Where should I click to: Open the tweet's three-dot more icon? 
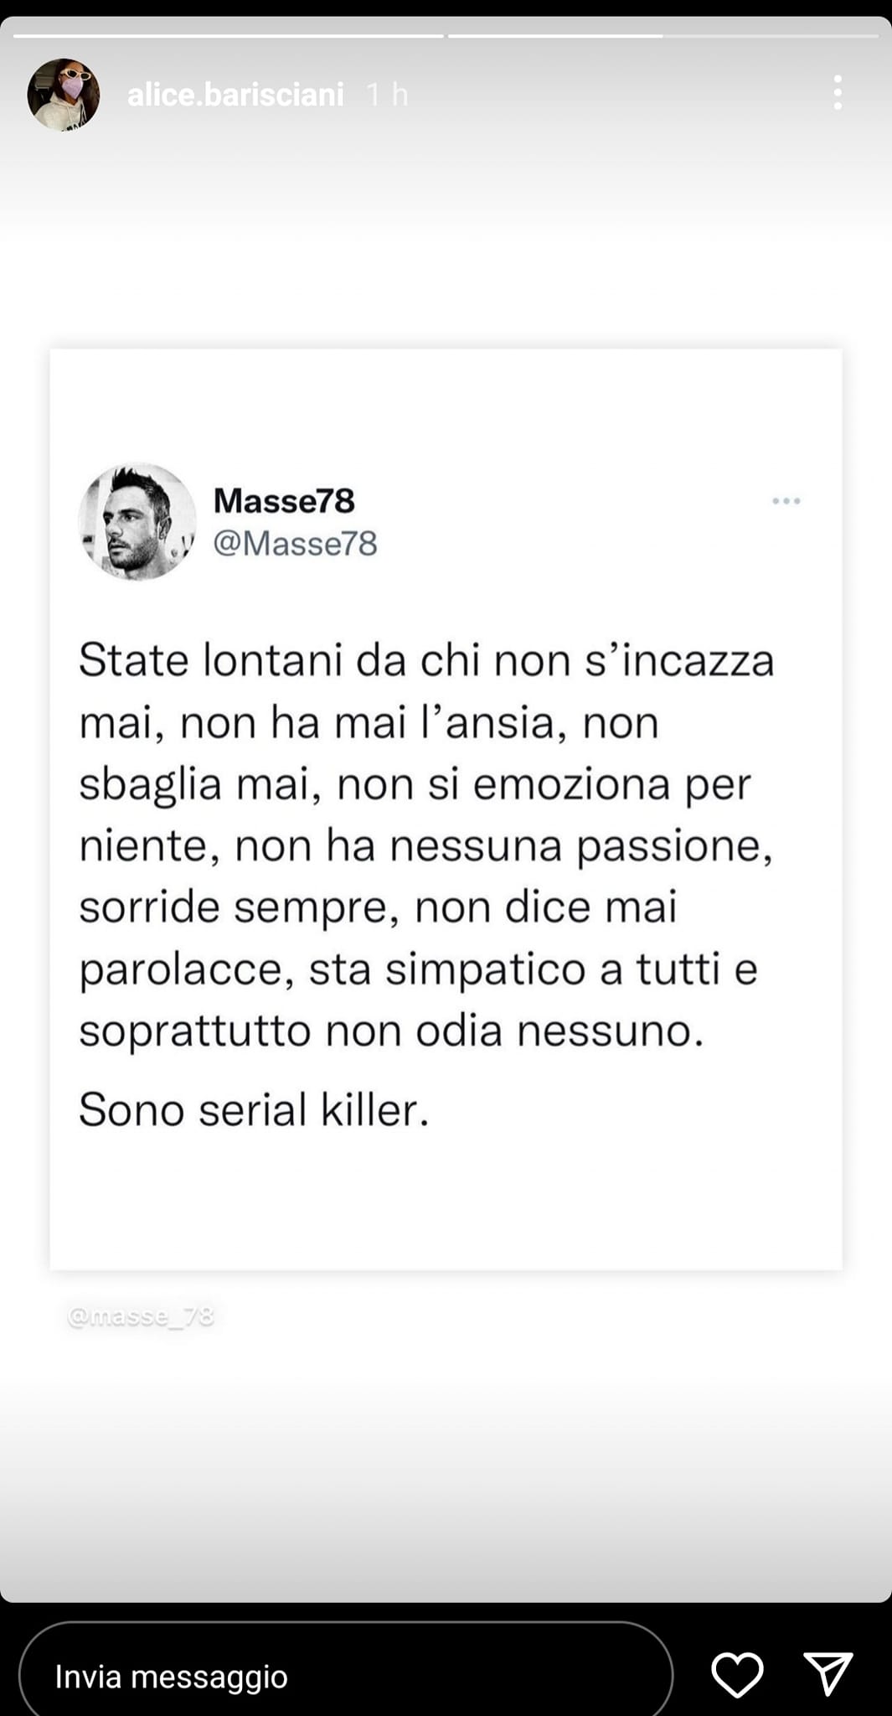click(x=786, y=501)
